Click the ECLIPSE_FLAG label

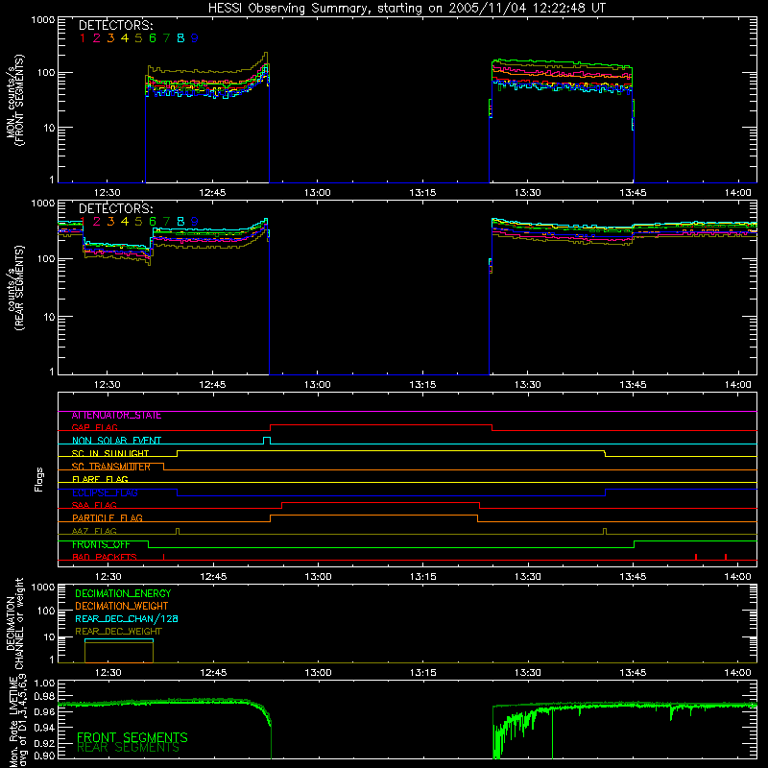(x=105, y=492)
